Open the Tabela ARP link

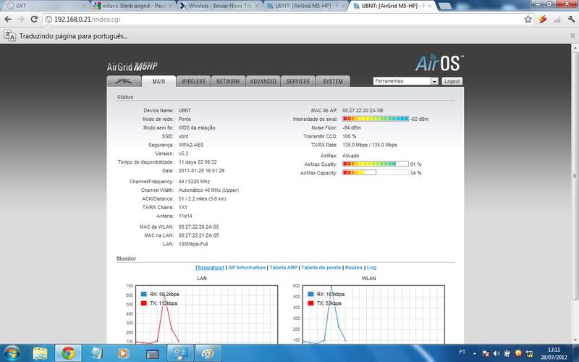(283, 267)
